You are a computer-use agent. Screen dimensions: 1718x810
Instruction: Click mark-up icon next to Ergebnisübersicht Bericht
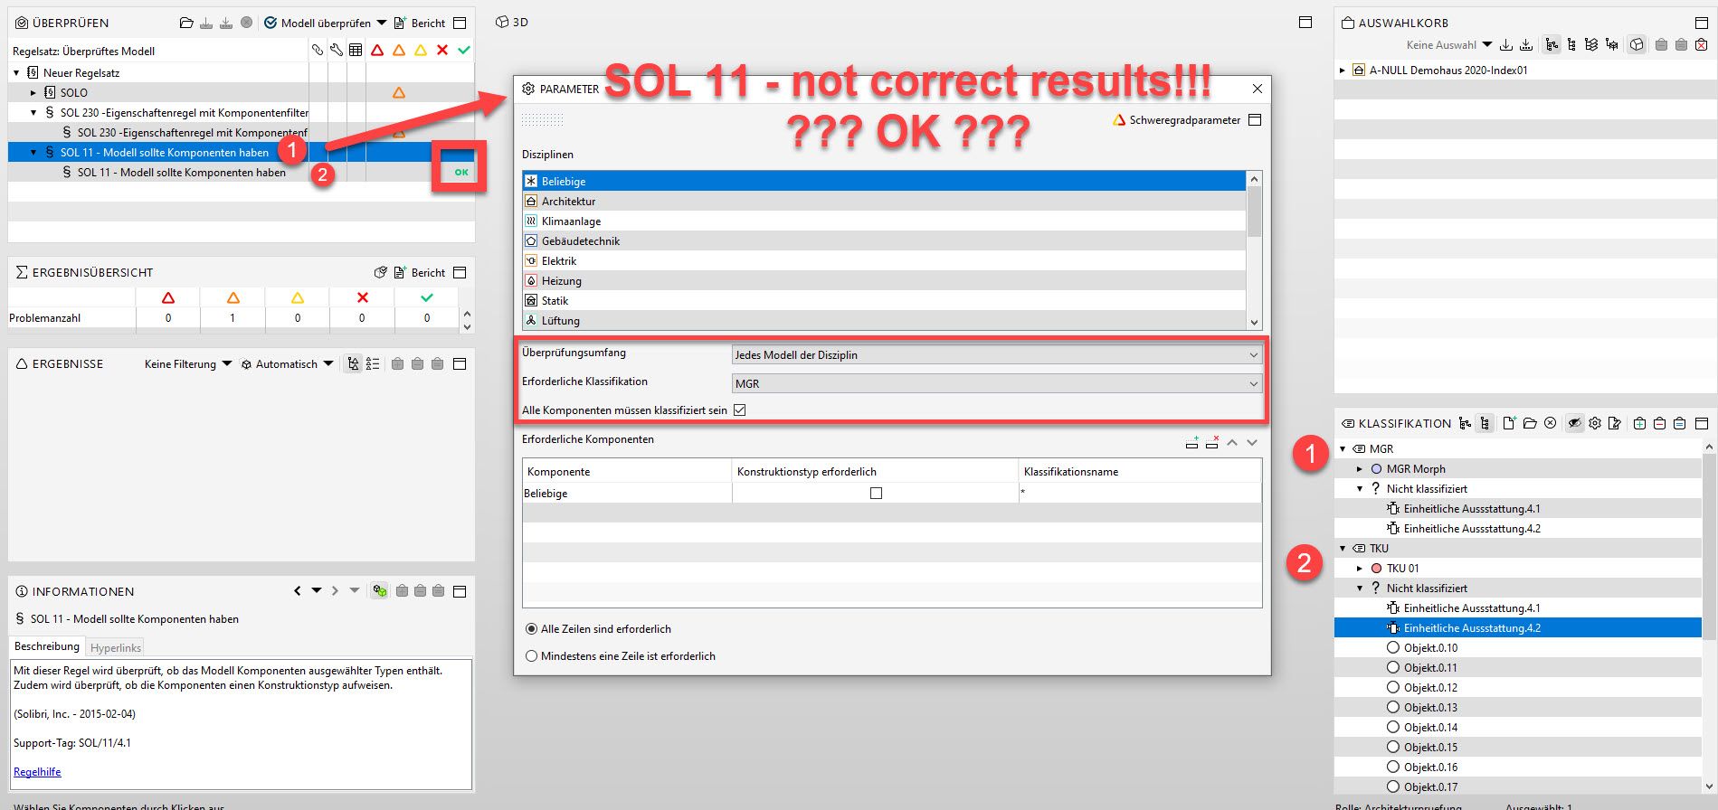click(381, 272)
